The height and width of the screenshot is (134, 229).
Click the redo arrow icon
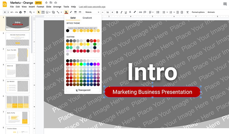point(16,12)
